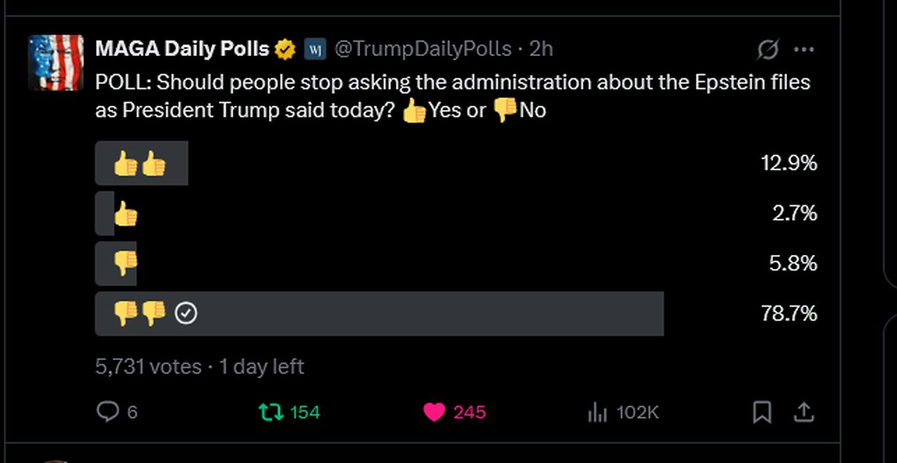Click the Grok slashed-circle icon

(x=768, y=50)
